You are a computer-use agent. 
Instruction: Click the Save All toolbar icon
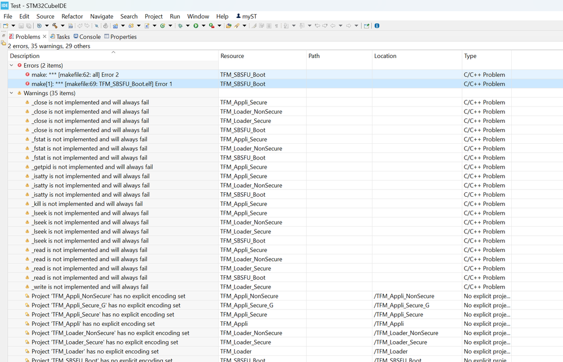(29, 26)
